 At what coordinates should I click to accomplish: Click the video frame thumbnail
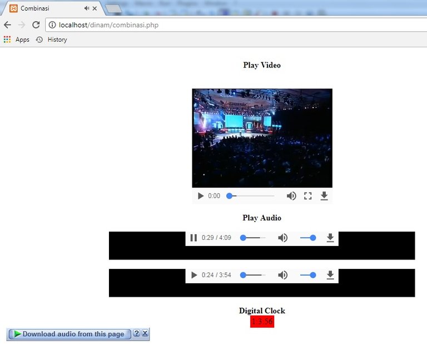(262, 138)
